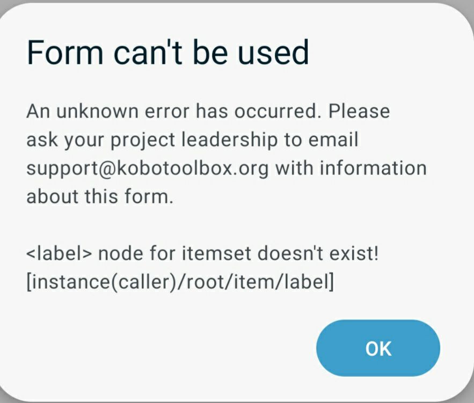
Task: Click the words "with information" after the email
Action: 351,168
